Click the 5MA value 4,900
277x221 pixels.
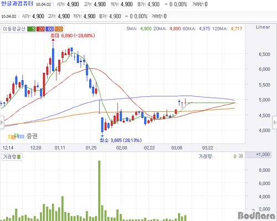pyautogui.click(x=146, y=29)
